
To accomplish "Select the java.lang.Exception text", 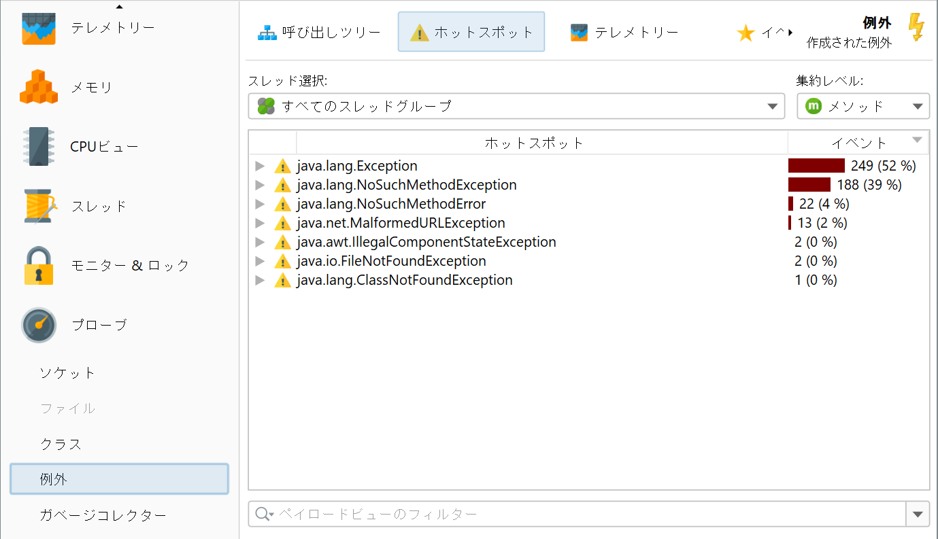I will (357, 166).
